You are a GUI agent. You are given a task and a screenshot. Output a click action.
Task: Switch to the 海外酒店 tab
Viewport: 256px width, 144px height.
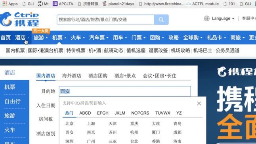(72, 76)
